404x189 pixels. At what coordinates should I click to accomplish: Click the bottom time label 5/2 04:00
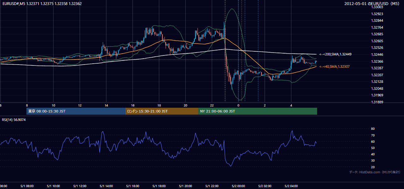(291, 186)
